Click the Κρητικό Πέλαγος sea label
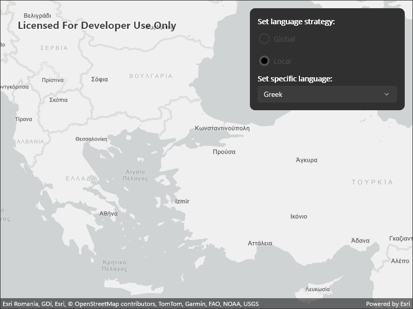This screenshot has height=309, width=413. [x=115, y=266]
